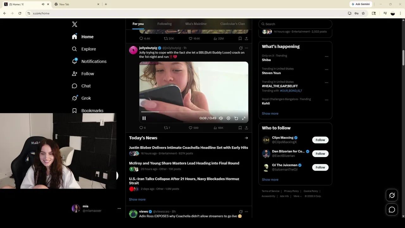The image size is (405, 228).
Task: Open more options for Shiba trend
Action: coord(327,57)
